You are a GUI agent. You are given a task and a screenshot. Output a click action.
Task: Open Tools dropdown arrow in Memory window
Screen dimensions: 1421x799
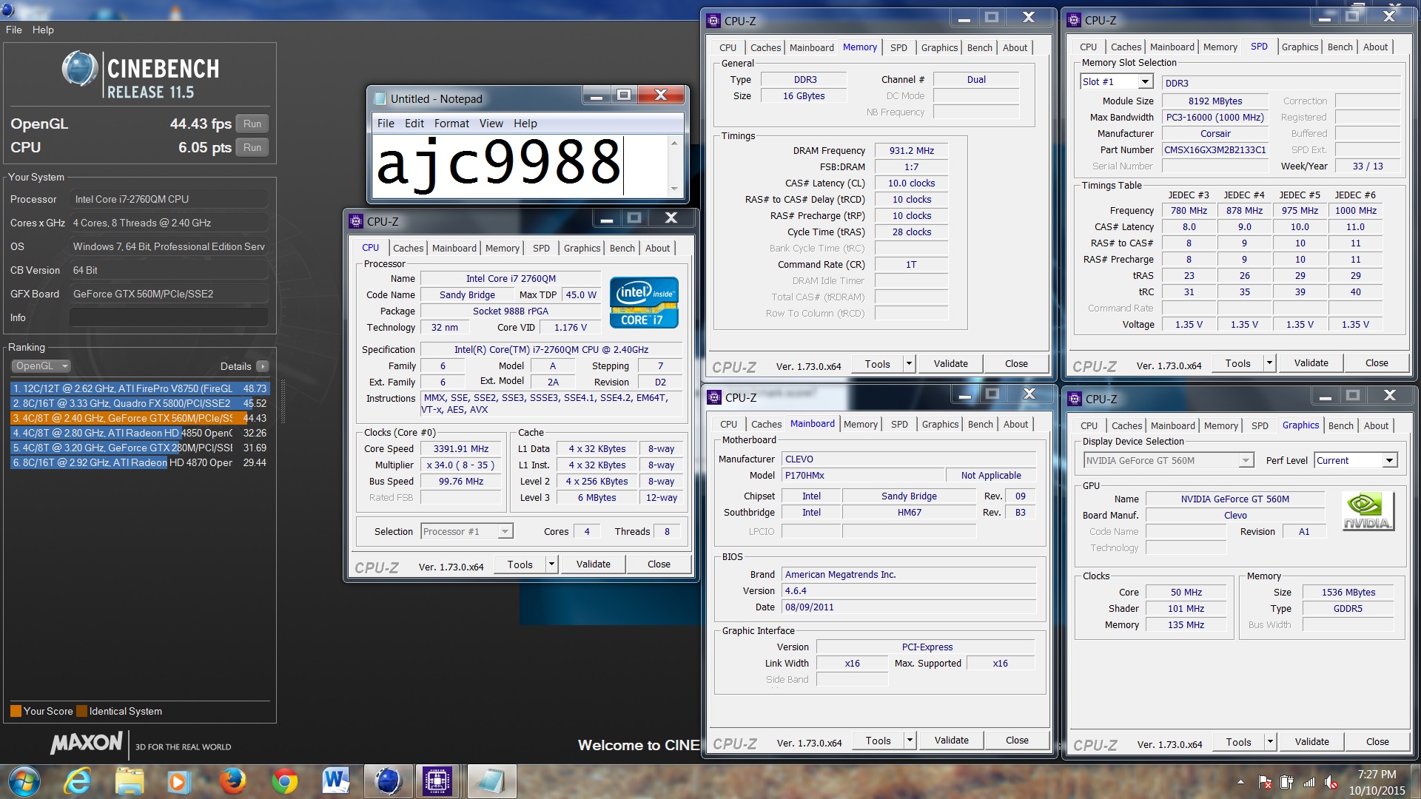point(909,363)
